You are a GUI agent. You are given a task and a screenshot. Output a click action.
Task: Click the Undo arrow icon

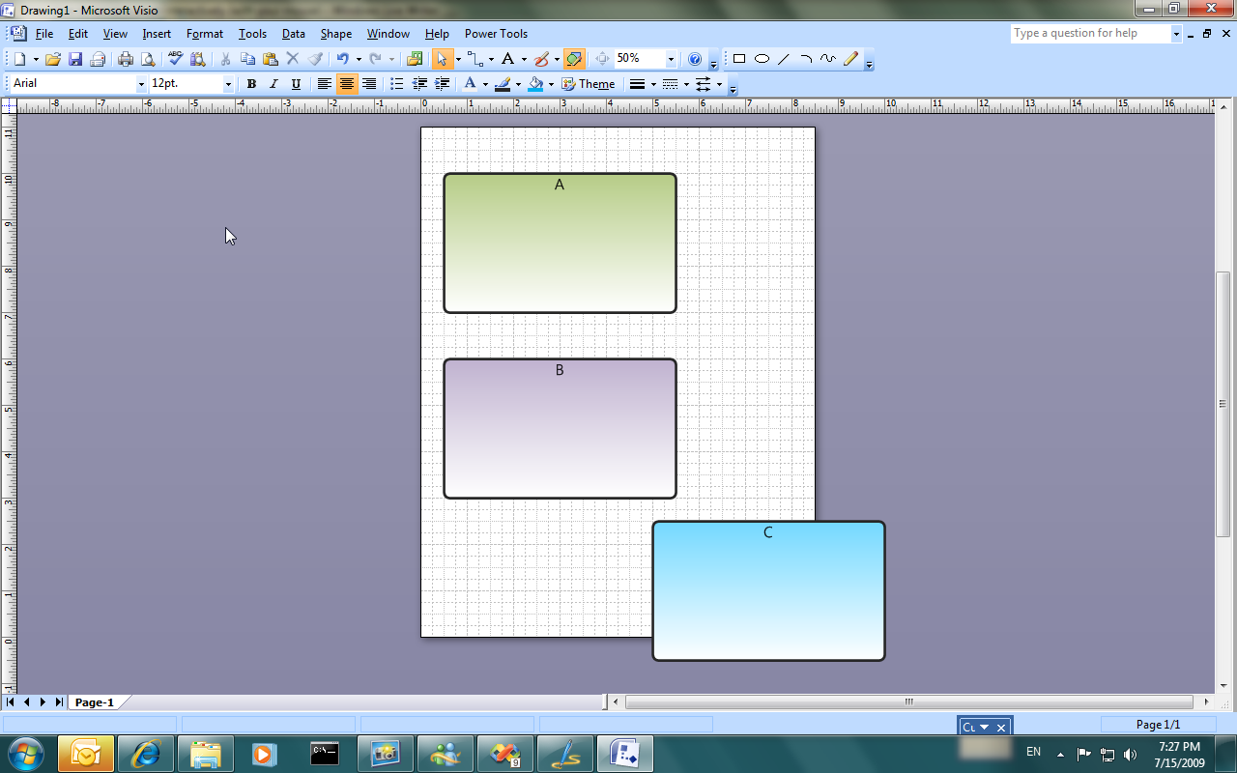tap(342, 59)
